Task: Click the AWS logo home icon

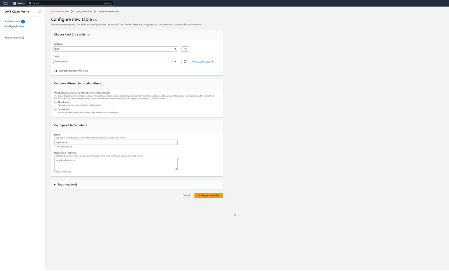Action: 5,3
